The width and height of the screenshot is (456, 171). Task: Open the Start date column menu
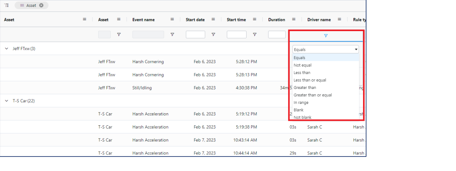point(213,19)
